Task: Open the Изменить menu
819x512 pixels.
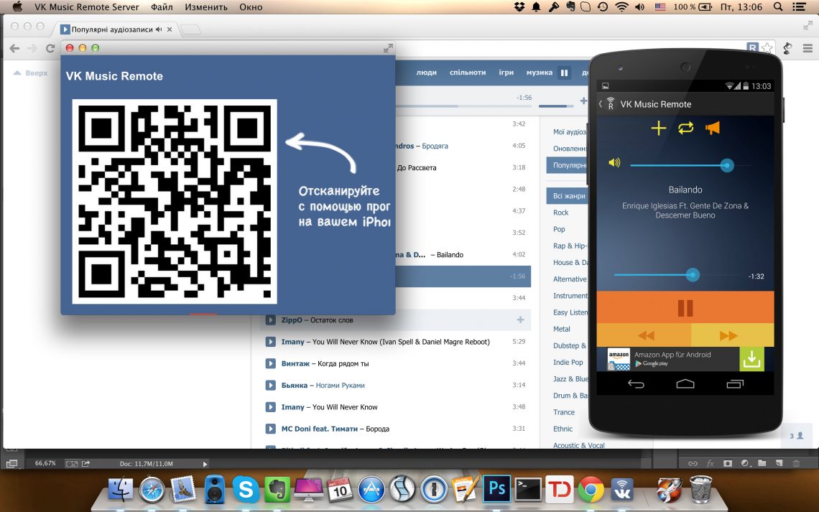Action: pyautogui.click(x=206, y=7)
